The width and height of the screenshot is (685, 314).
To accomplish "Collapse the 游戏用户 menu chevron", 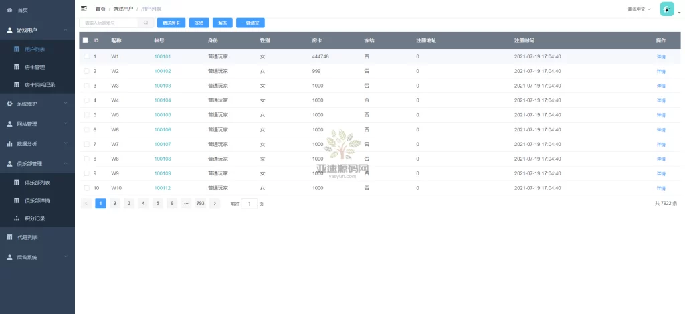I will (66, 29).
